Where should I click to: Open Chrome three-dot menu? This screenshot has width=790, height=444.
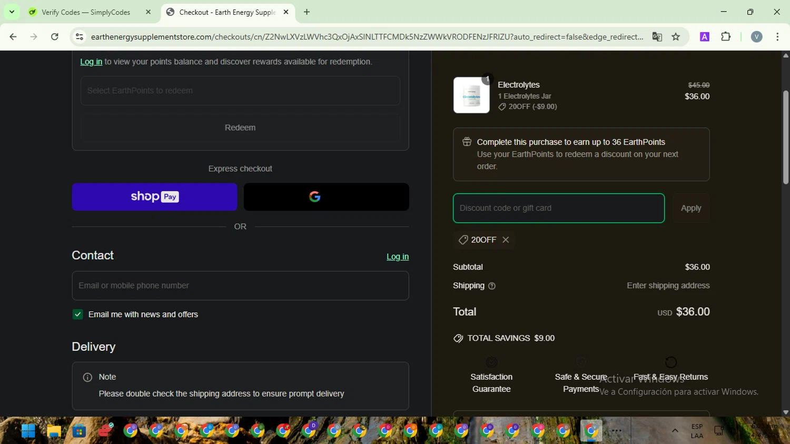click(777, 37)
